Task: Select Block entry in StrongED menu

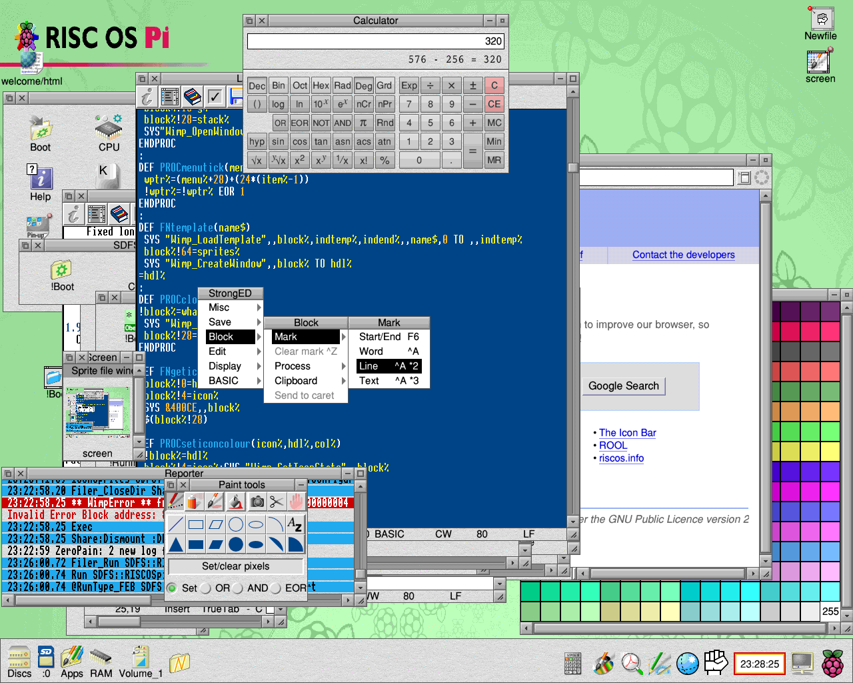Action: point(230,337)
